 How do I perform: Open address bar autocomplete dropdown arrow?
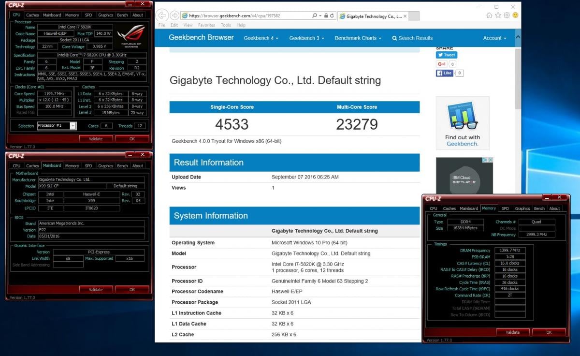pyautogui.click(x=320, y=15)
